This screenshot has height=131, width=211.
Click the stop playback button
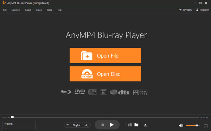click(x=103, y=125)
